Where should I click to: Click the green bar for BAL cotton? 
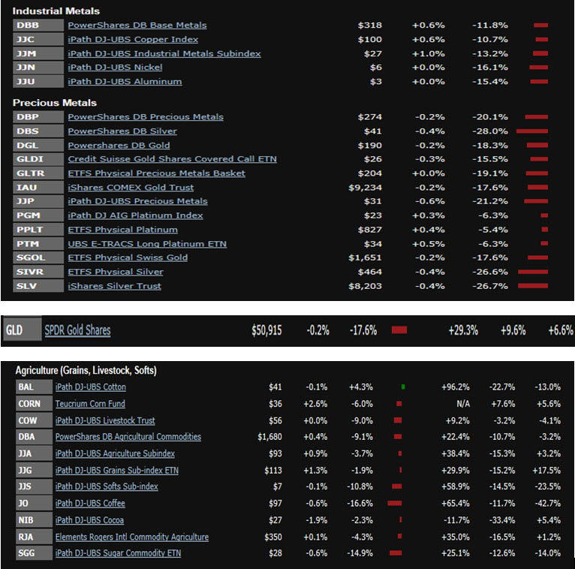pos(403,387)
